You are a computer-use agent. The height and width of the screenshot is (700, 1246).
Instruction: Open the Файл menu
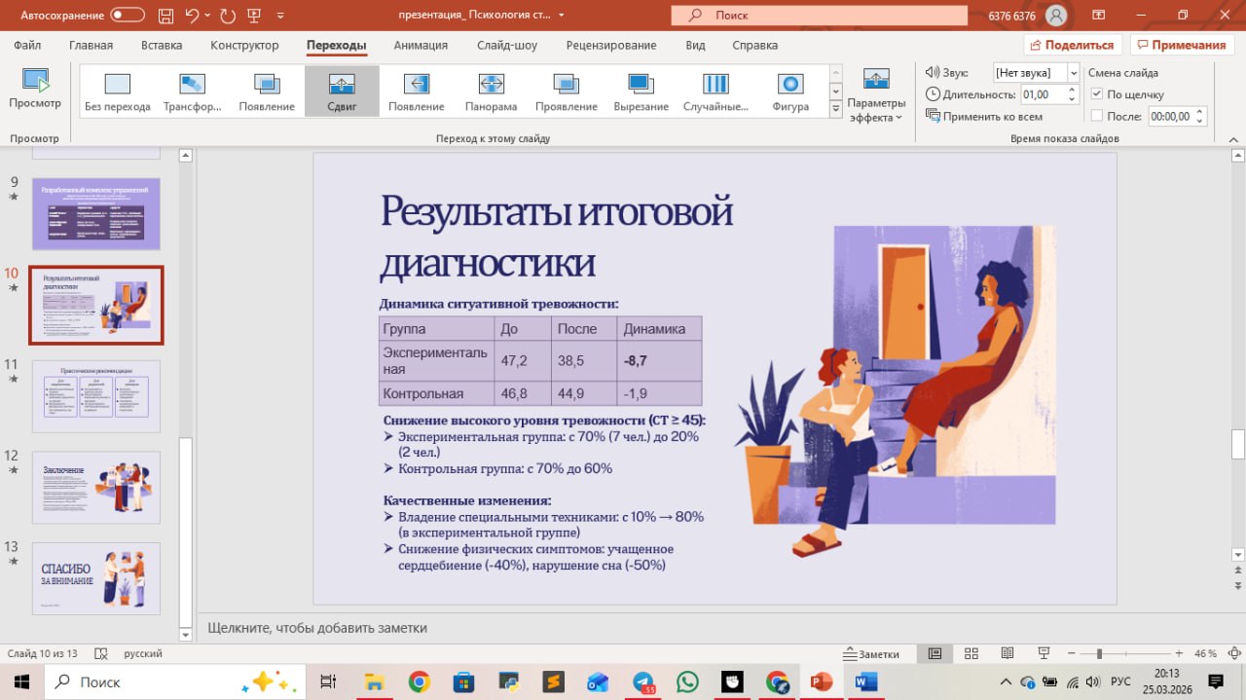(x=27, y=45)
